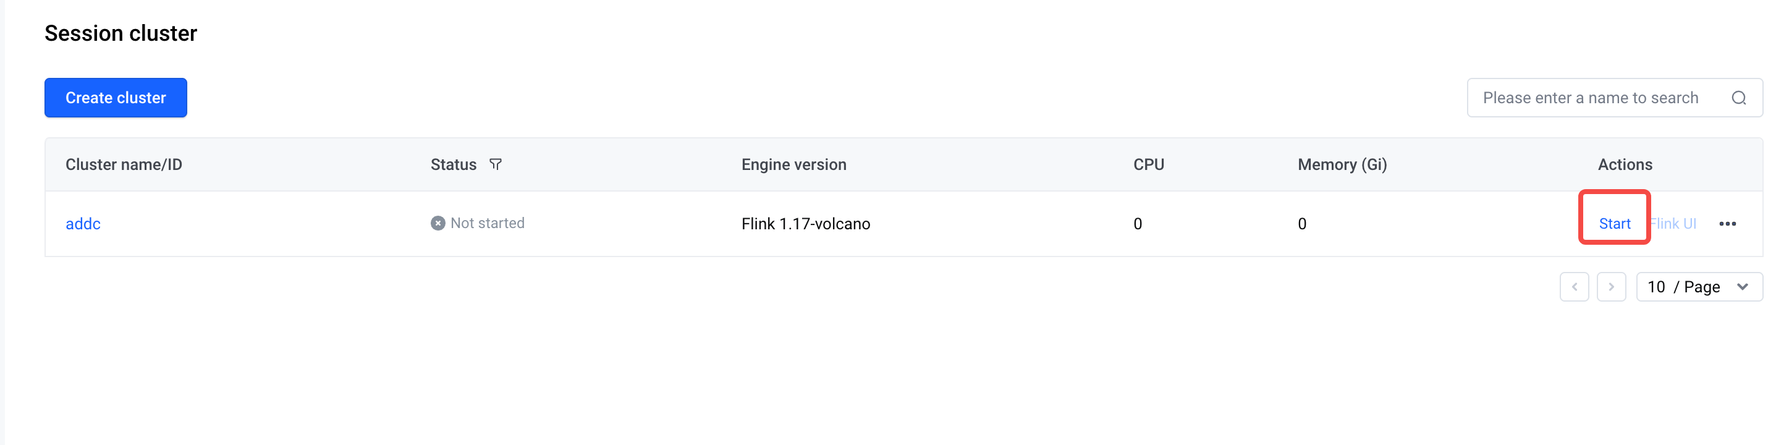Select the Flink 1.17-volcano engine cell
Screen dimensions: 1776x445
pos(805,224)
